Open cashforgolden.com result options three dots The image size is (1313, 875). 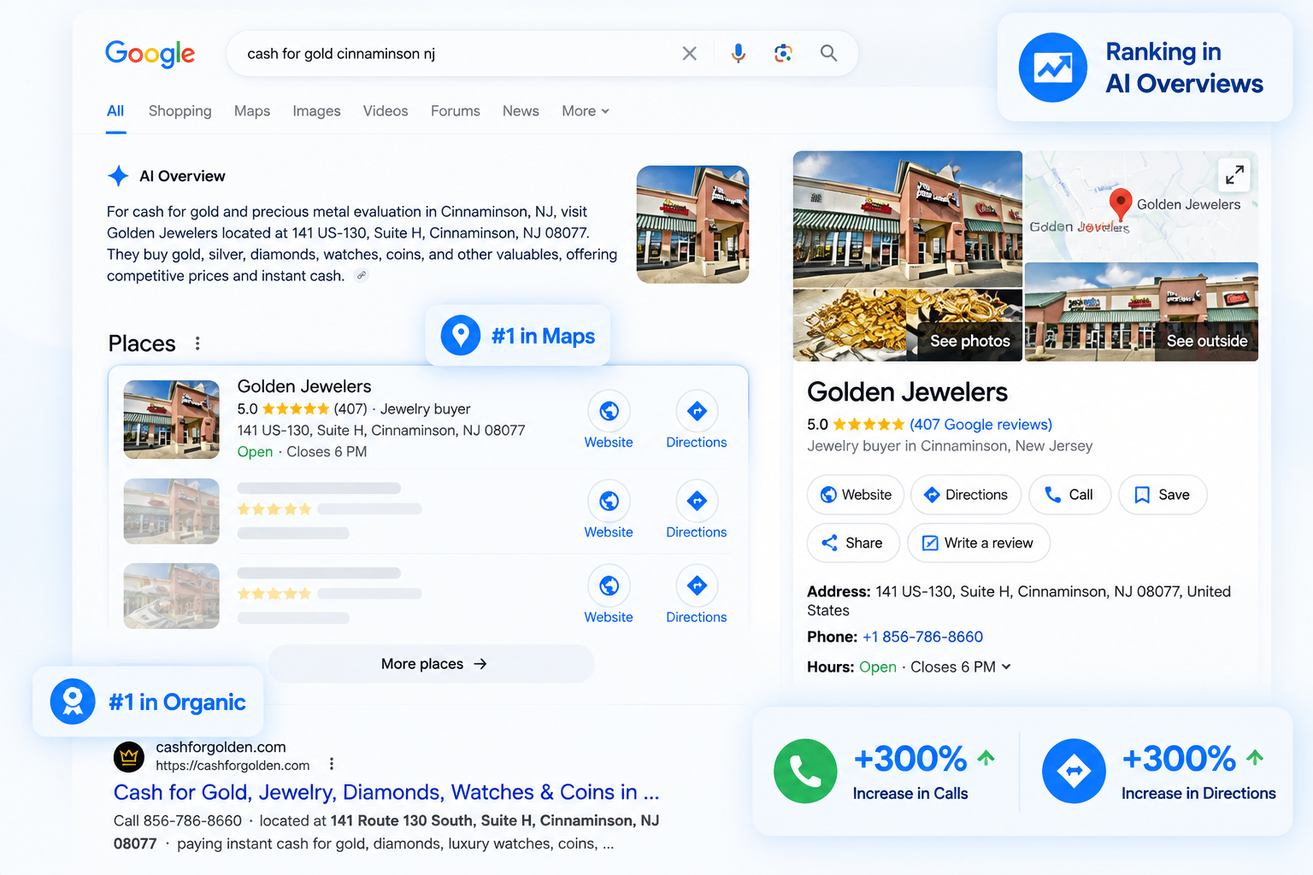pyautogui.click(x=332, y=764)
